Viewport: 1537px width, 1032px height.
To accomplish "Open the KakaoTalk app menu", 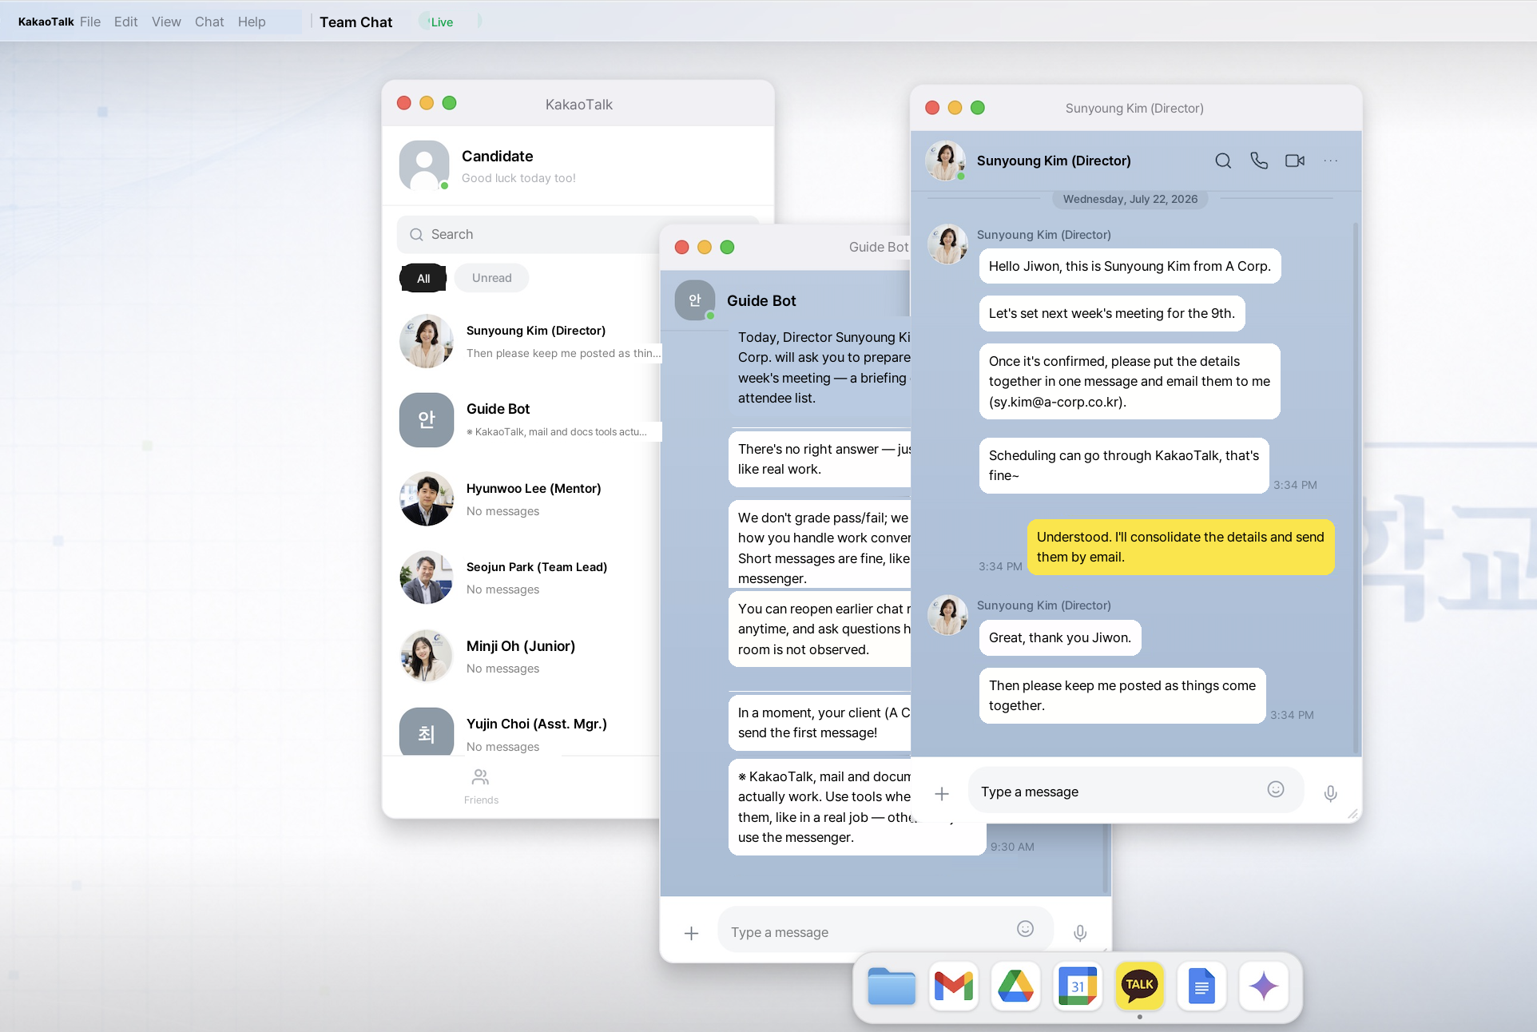I will click(x=46, y=22).
